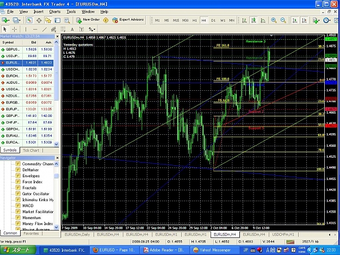Select the H4 timeframe button
340x255 pixels.
203,20
